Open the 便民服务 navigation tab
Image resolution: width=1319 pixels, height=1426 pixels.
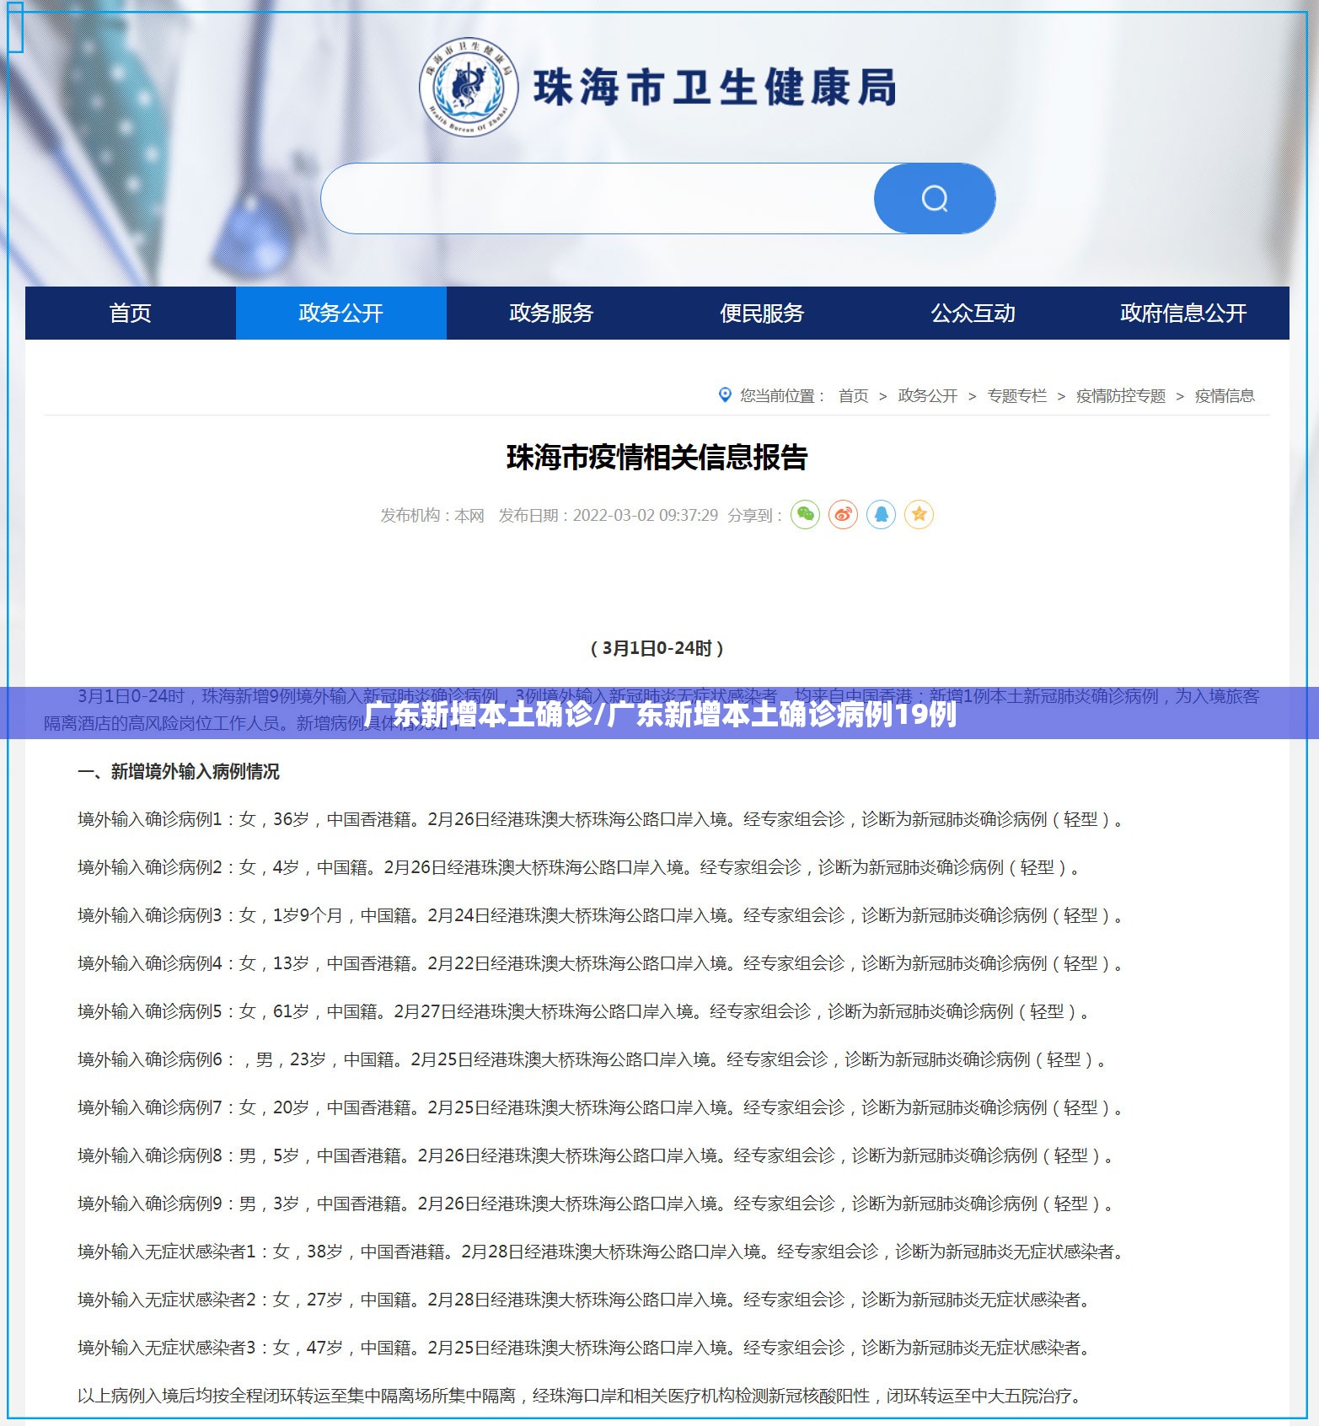pos(763,313)
